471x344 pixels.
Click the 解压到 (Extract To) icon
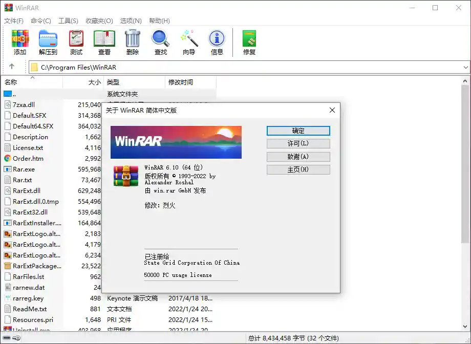point(48,42)
